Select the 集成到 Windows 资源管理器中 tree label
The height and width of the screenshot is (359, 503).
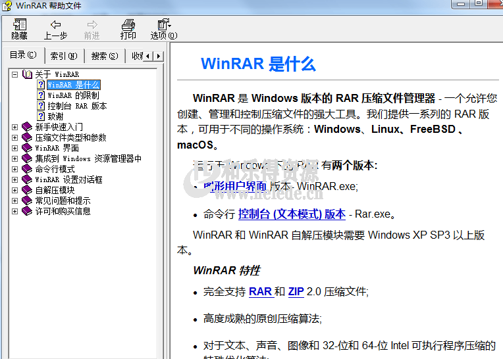point(88,158)
